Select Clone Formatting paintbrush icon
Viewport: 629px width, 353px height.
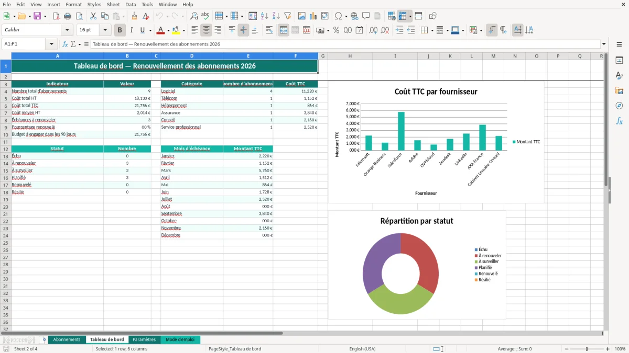(134, 16)
